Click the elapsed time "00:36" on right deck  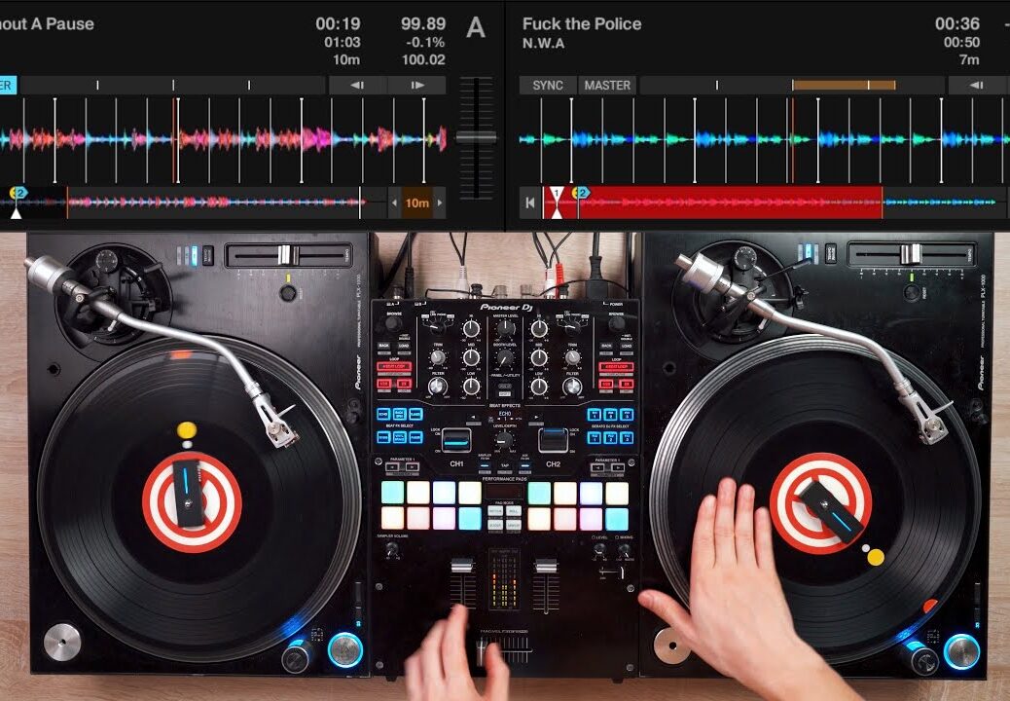[x=957, y=23]
